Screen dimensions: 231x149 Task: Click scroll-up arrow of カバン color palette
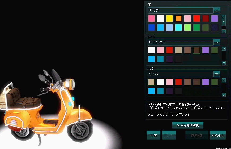224,80
